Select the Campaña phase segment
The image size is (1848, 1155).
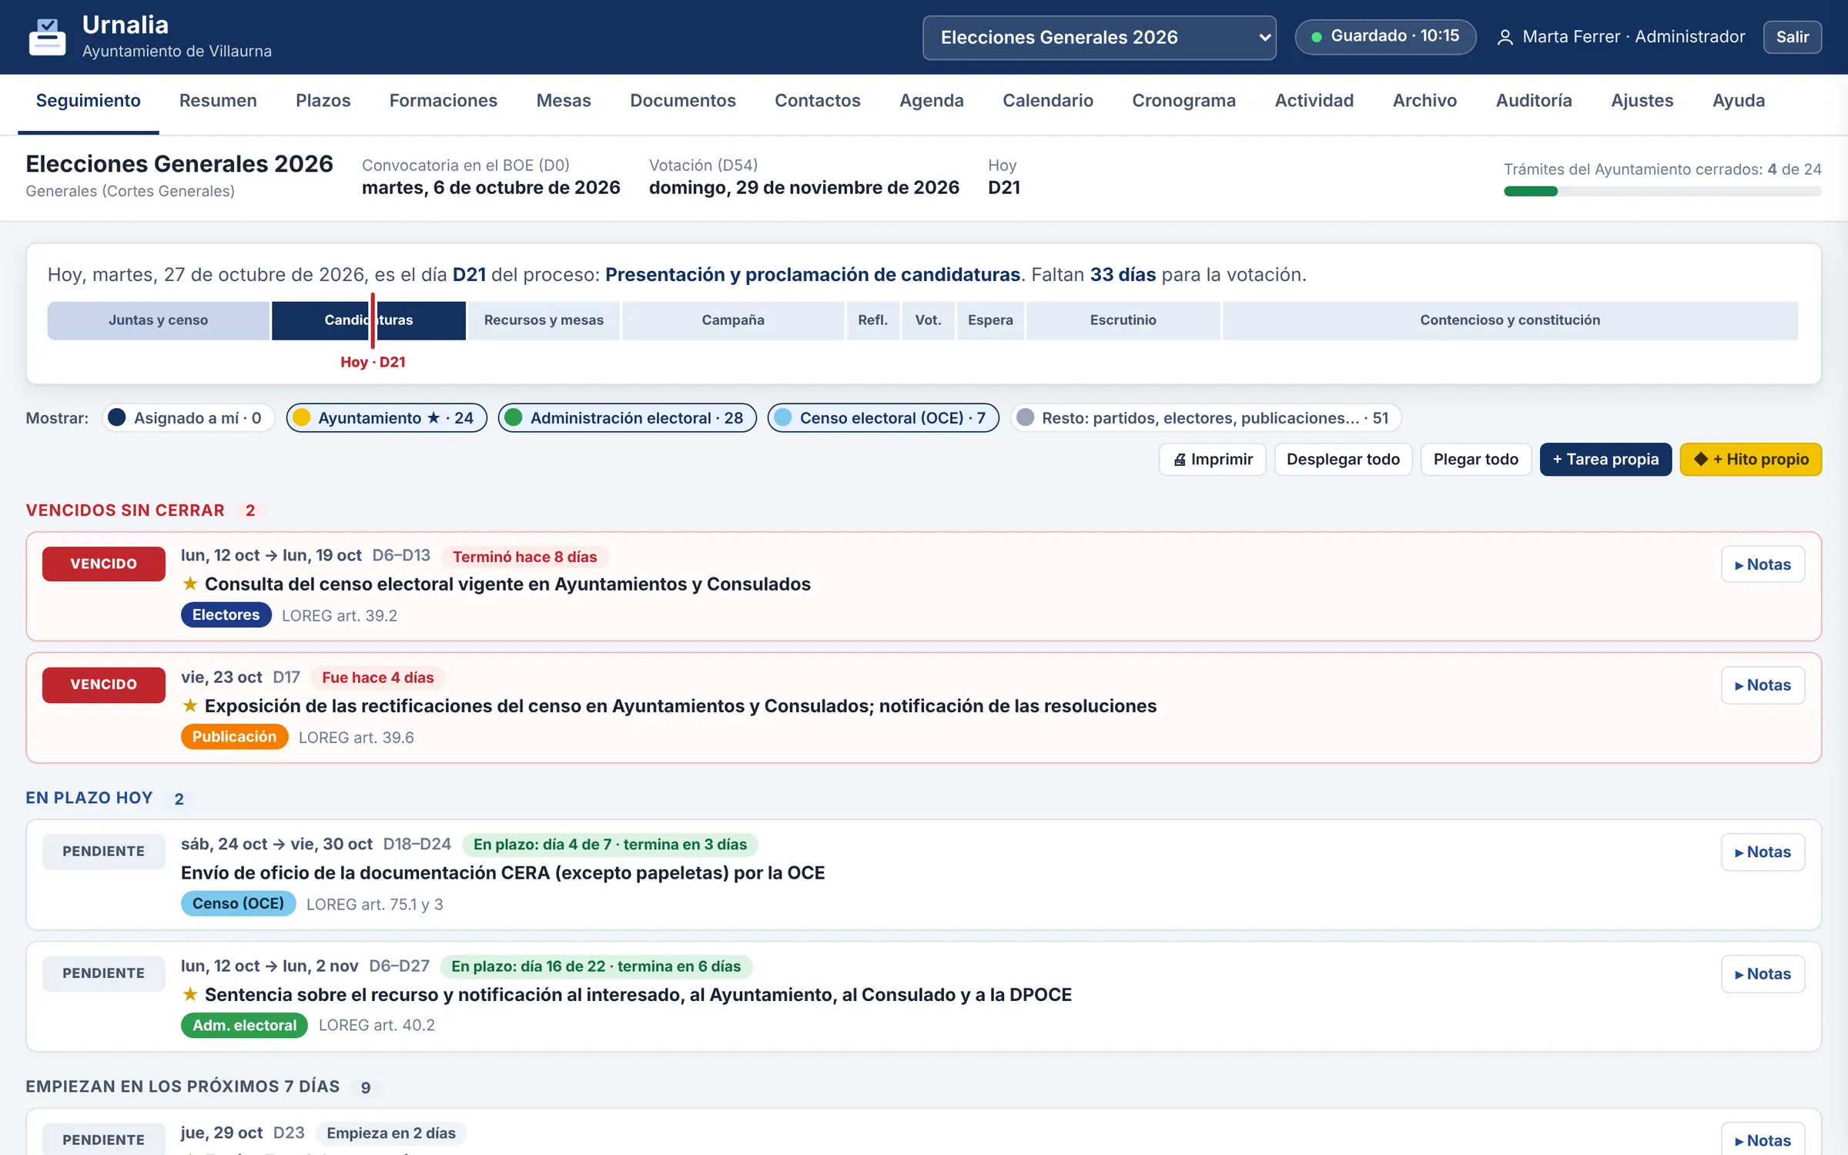click(733, 320)
